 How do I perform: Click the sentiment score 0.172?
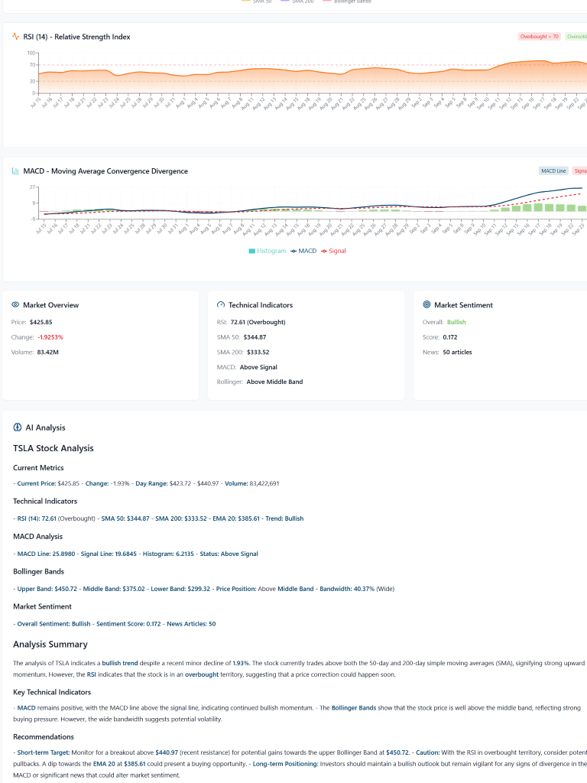[449, 337]
